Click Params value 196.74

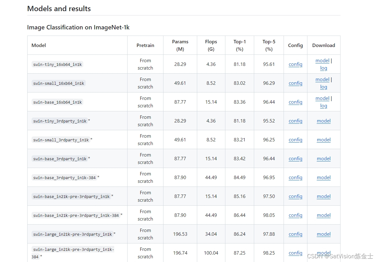pyautogui.click(x=180, y=253)
